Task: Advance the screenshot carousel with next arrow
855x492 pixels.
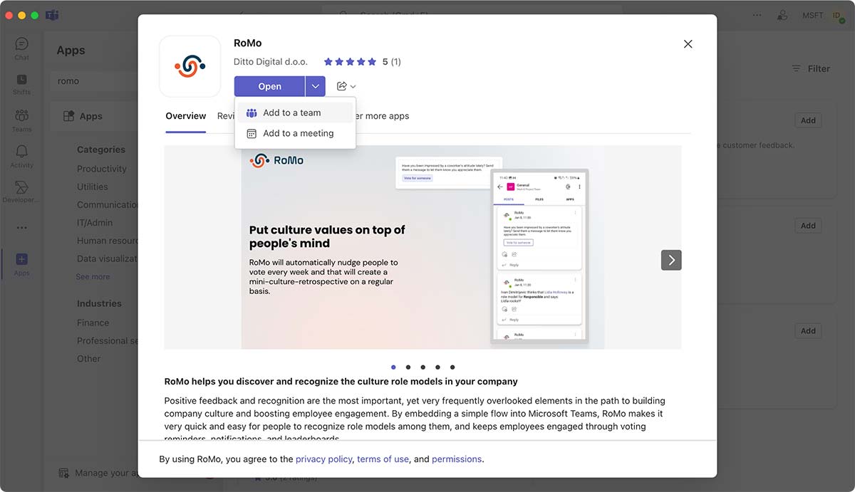Action: 671,260
